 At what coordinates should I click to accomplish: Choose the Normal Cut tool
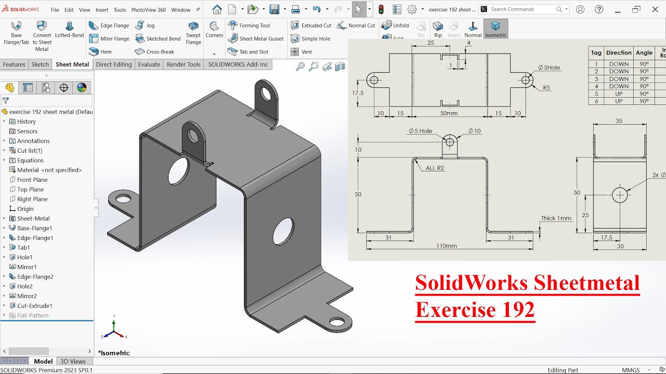pyautogui.click(x=356, y=25)
